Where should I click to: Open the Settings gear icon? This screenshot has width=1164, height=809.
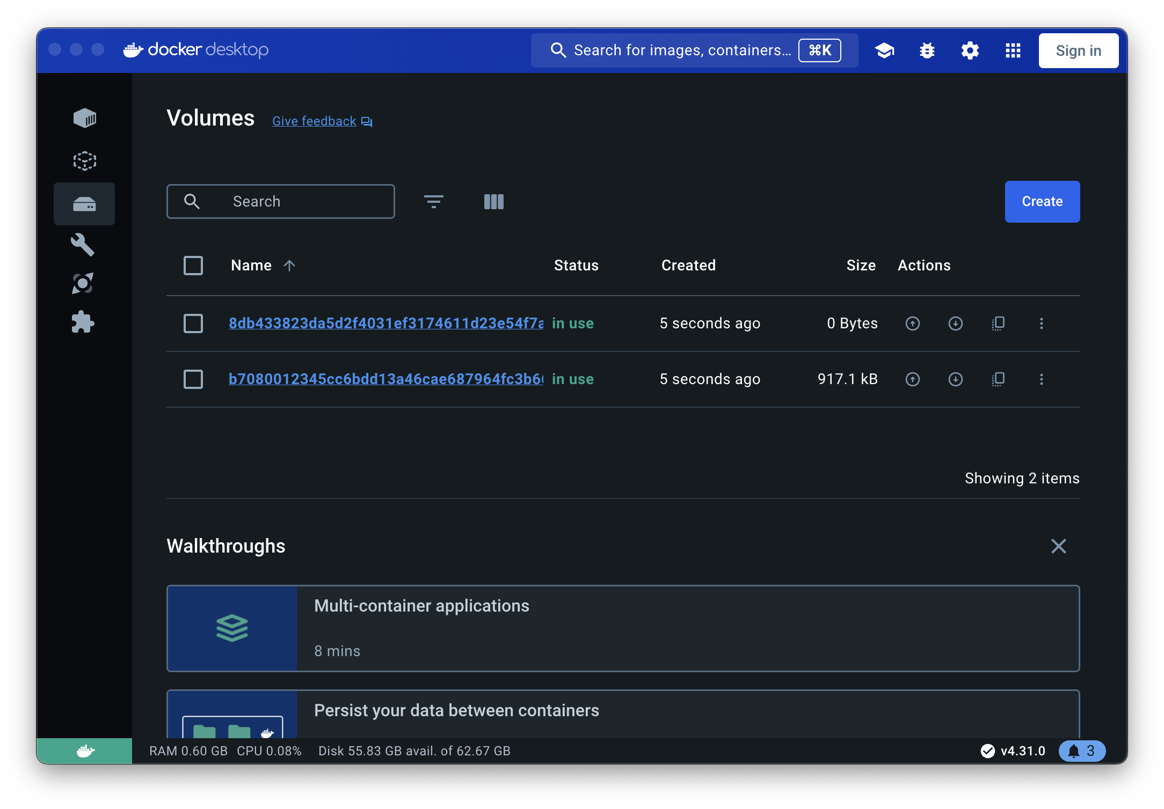point(970,50)
